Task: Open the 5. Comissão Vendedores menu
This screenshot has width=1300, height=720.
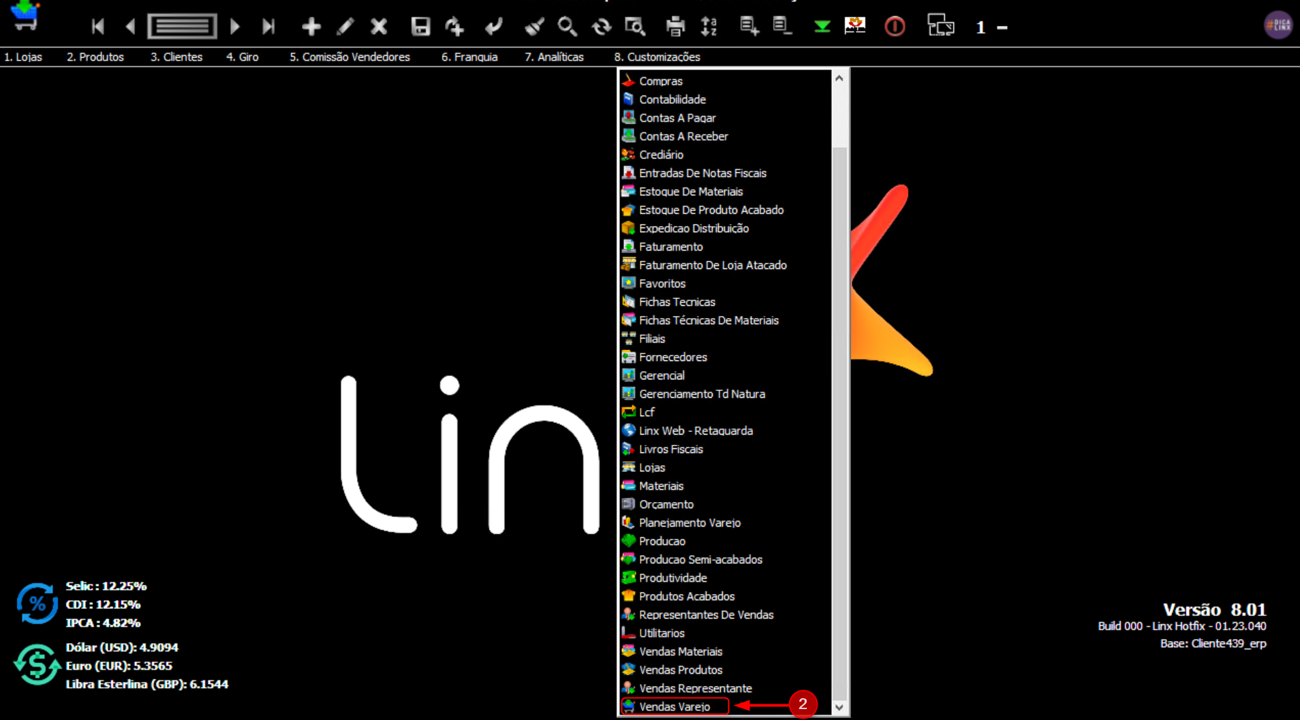Action: 350,57
